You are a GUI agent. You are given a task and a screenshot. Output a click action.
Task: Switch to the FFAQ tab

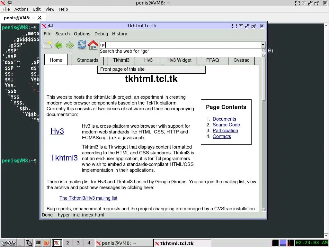pos(213,60)
